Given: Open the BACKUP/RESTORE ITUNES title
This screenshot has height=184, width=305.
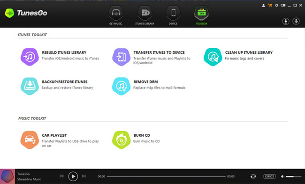Looking at the screenshot, I should pyautogui.click(x=65, y=82).
